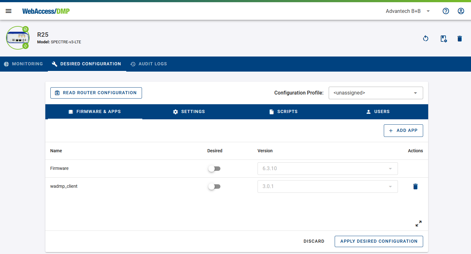Remove wadmp_client app via trash icon
Viewport: 471px width, 254px height.
(x=415, y=186)
